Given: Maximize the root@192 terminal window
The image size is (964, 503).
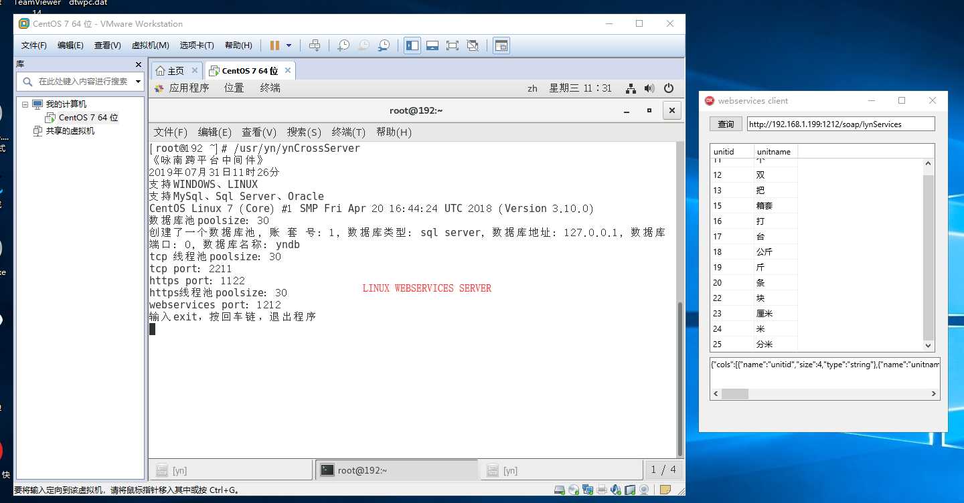Looking at the screenshot, I should click(649, 110).
